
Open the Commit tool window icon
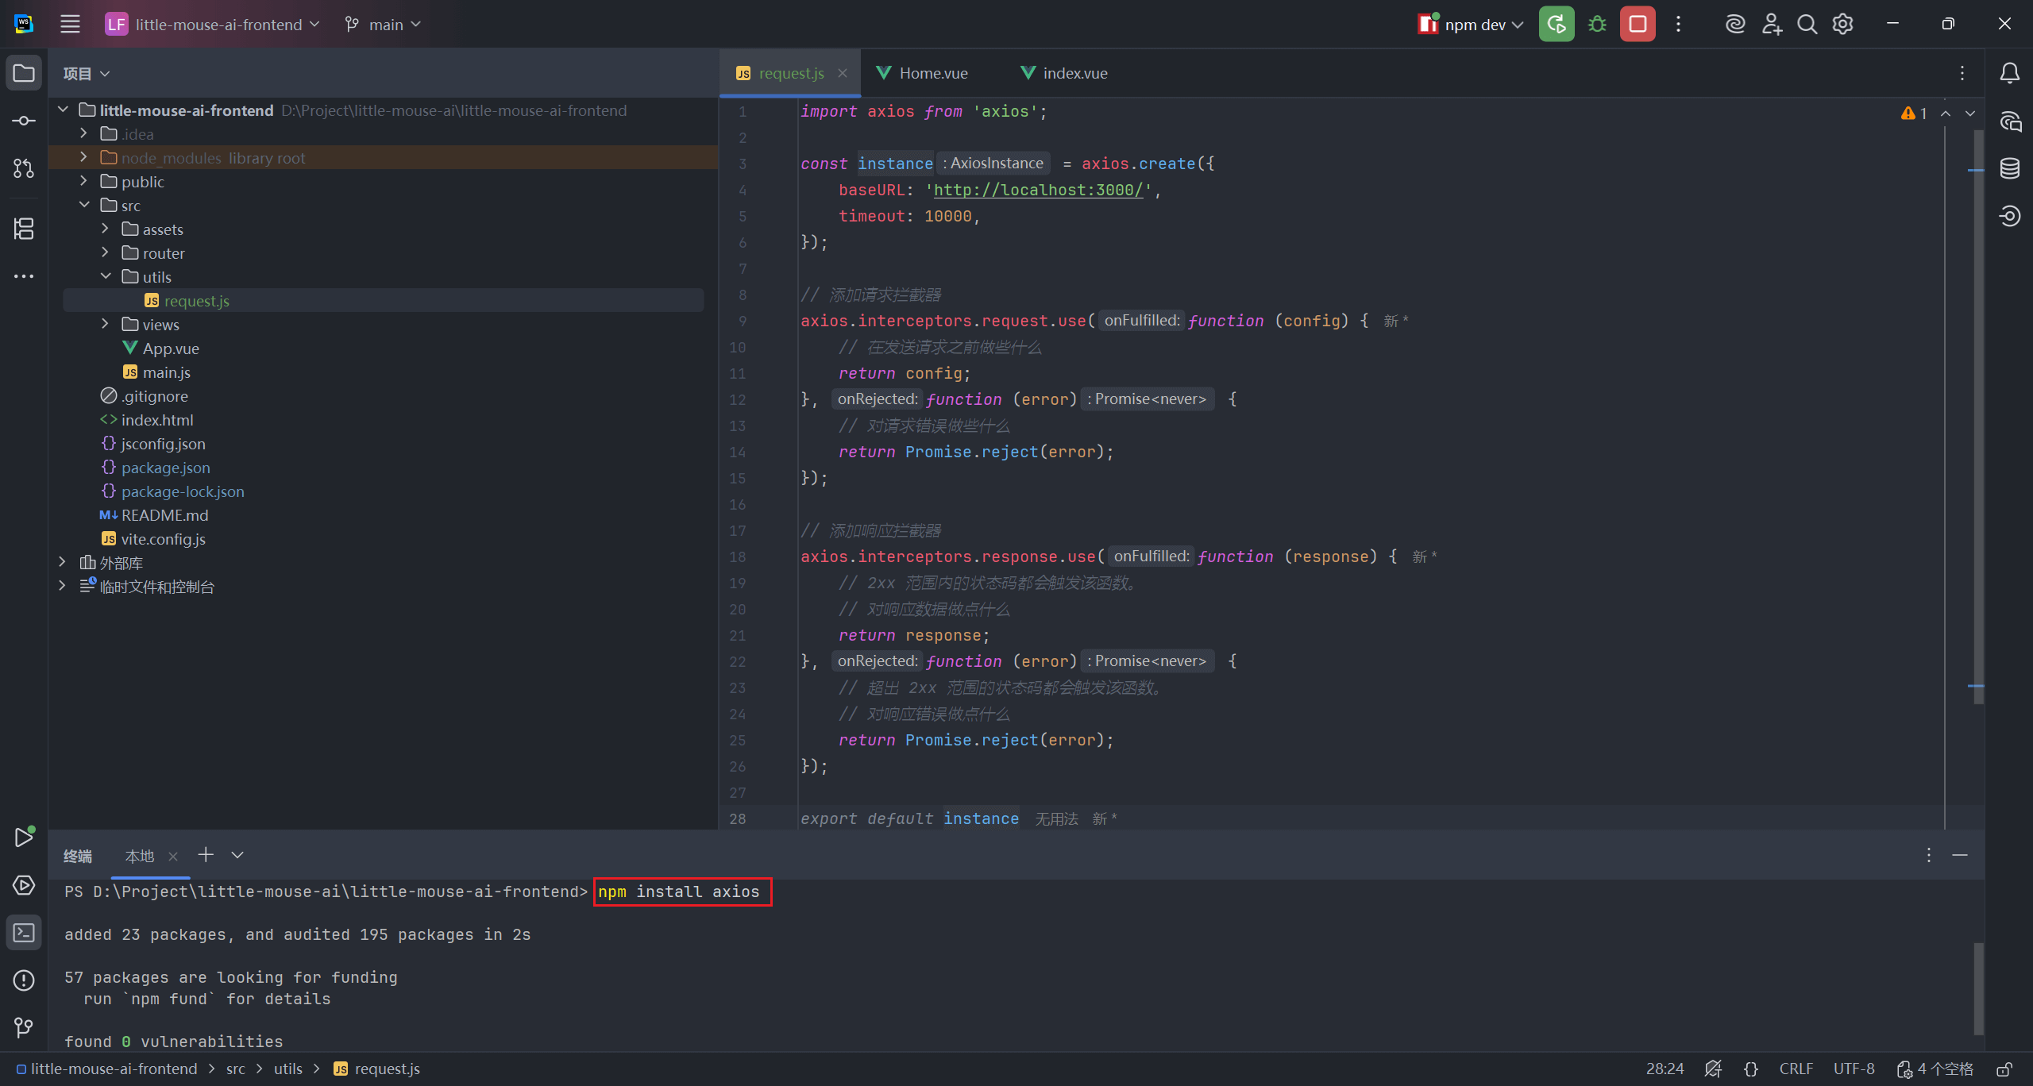pyautogui.click(x=24, y=121)
